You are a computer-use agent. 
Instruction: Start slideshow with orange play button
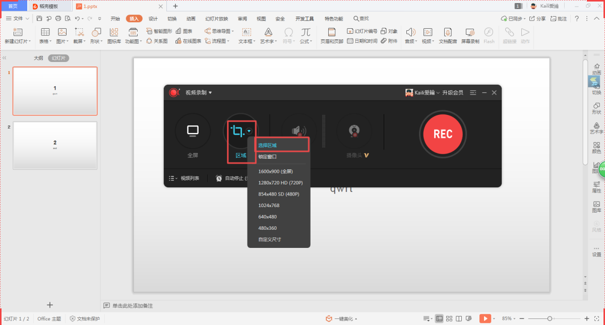(485, 318)
